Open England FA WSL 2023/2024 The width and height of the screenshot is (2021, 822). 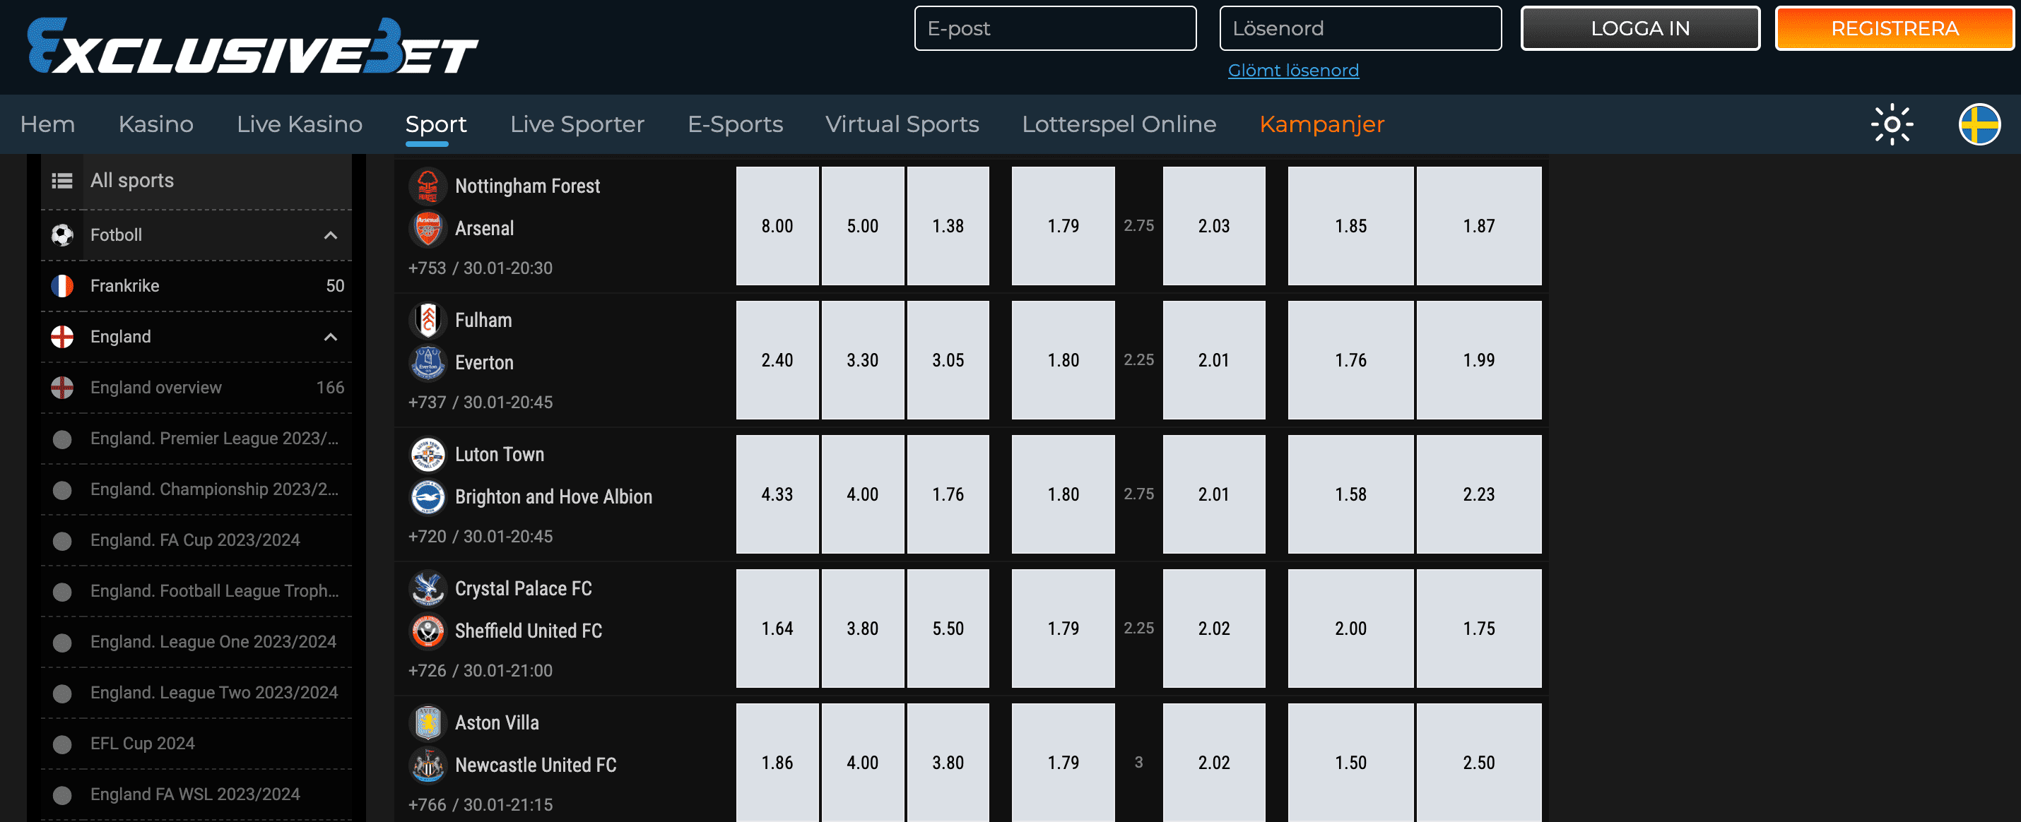point(196,794)
